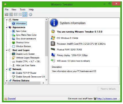Refresh WEI score via its text
Image resolution: width=123 pixels, height=104 pixels.
(x=73, y=61)
